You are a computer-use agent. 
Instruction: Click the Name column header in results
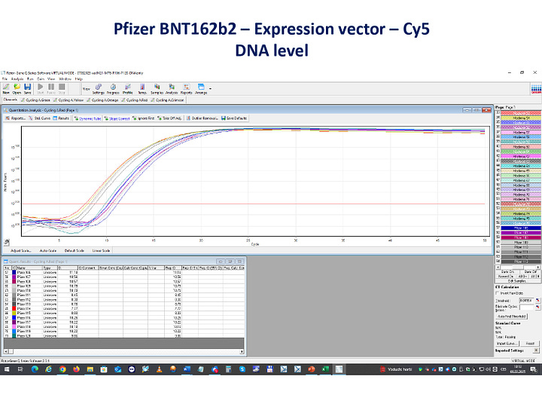(29, 268)
